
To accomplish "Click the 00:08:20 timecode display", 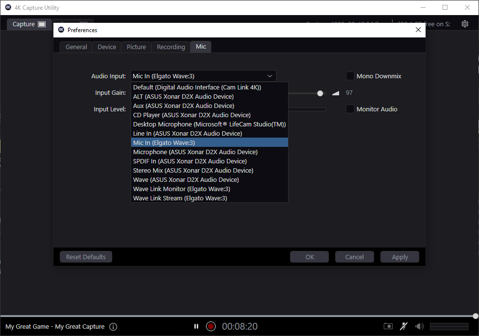I will click(239, 327).
